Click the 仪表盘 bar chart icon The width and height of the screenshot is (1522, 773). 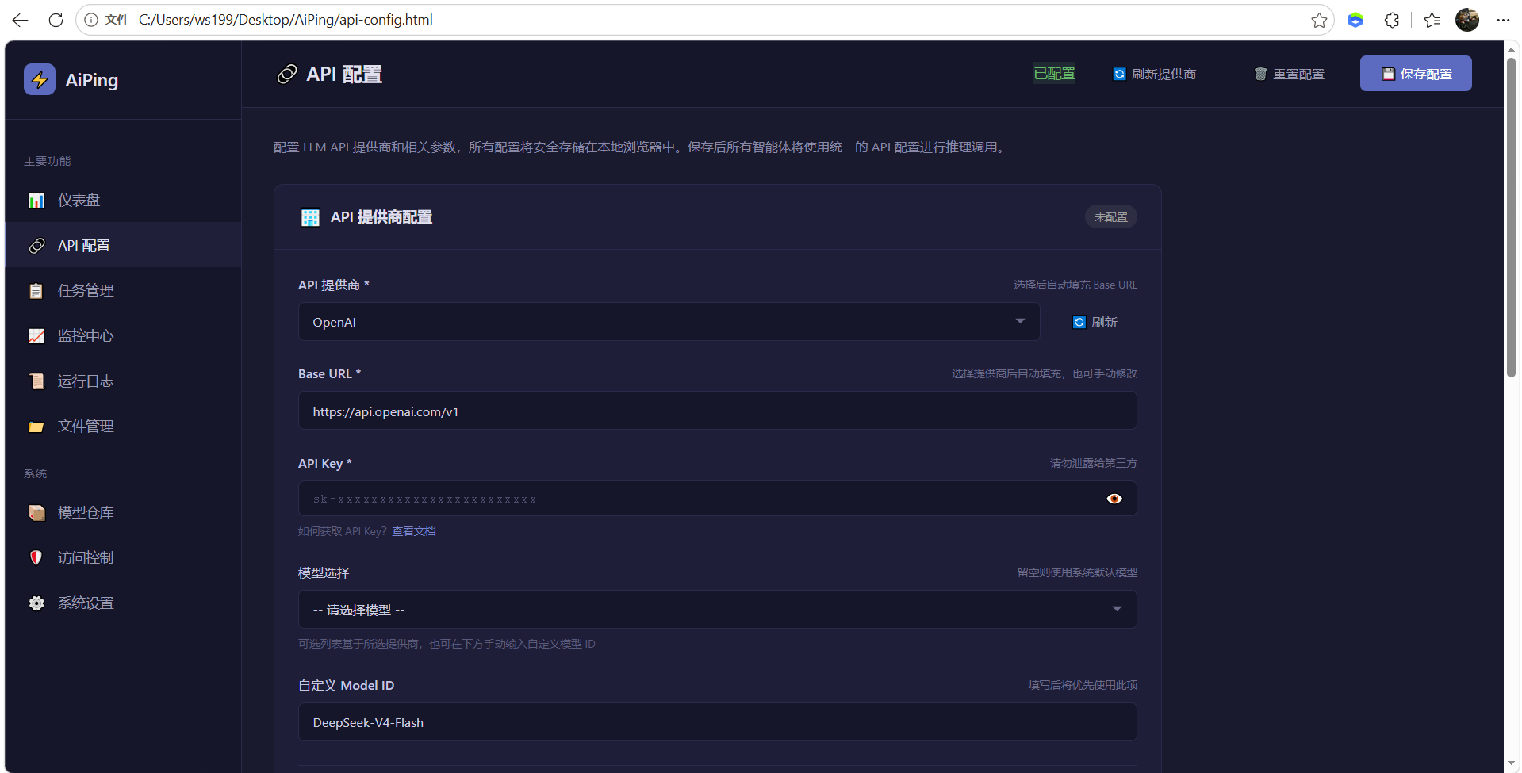click(x=36, y=201)
